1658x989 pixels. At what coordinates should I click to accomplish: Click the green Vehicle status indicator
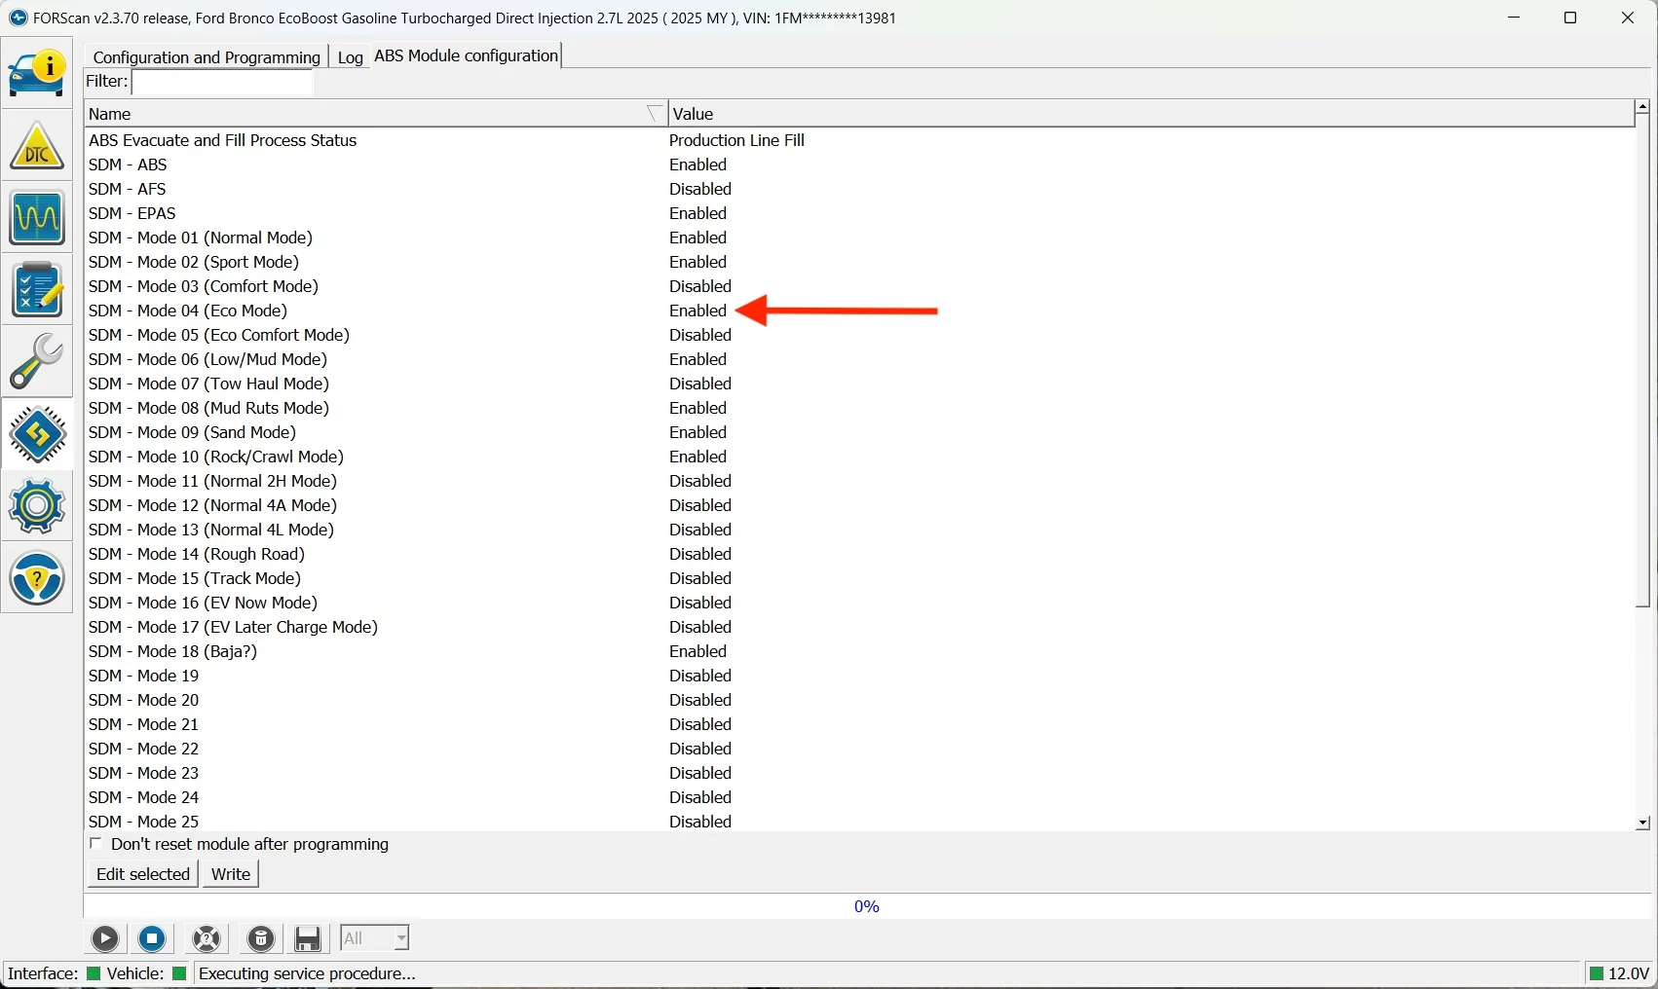179,973
